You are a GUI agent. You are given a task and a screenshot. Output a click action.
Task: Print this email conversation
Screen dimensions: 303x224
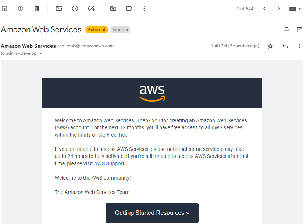click(x=286, y=30)
